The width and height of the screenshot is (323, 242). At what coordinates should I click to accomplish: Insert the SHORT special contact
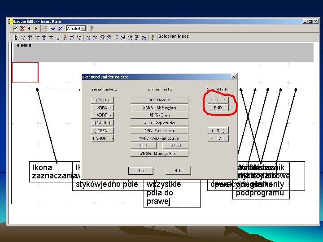(x=102, y=138)
